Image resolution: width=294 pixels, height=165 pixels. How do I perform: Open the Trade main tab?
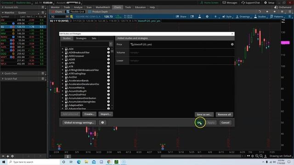pos(67,7)
